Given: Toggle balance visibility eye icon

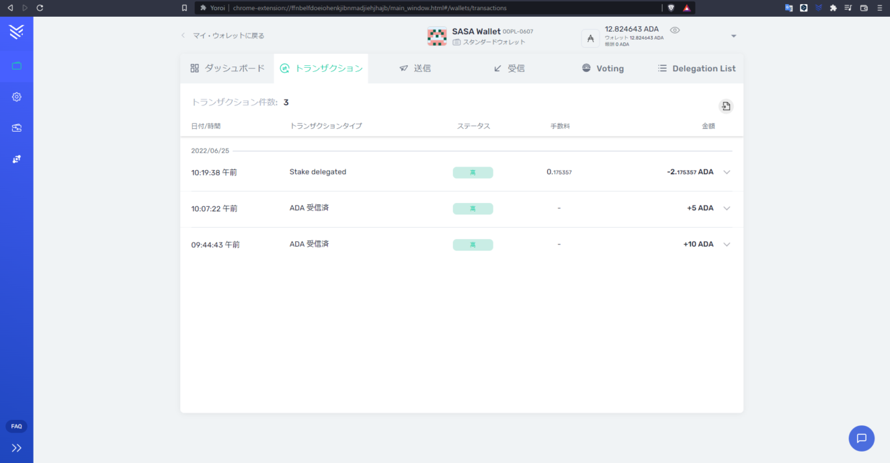Looking at the screenshot, I should [675, 30].
